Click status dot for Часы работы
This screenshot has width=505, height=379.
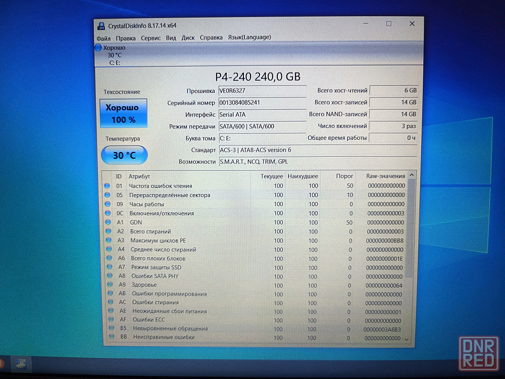tap(108, 204)
